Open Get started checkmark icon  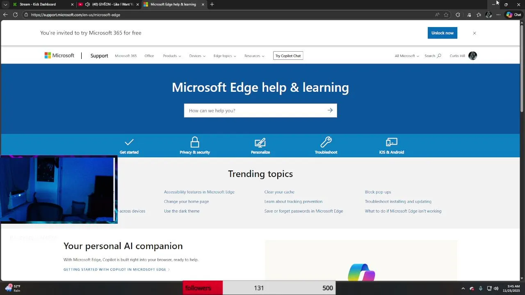[x=129, y=142]
